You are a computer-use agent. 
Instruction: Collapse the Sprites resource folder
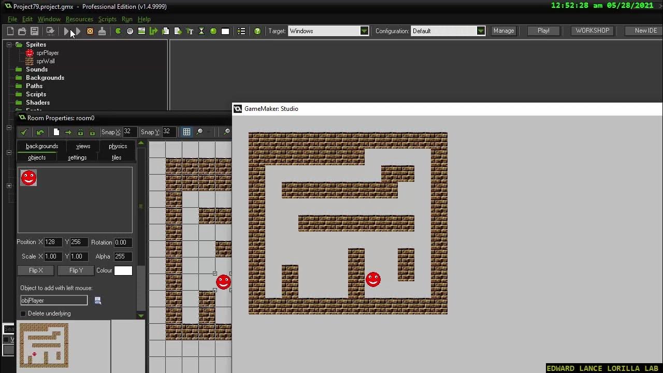(9, 45)
